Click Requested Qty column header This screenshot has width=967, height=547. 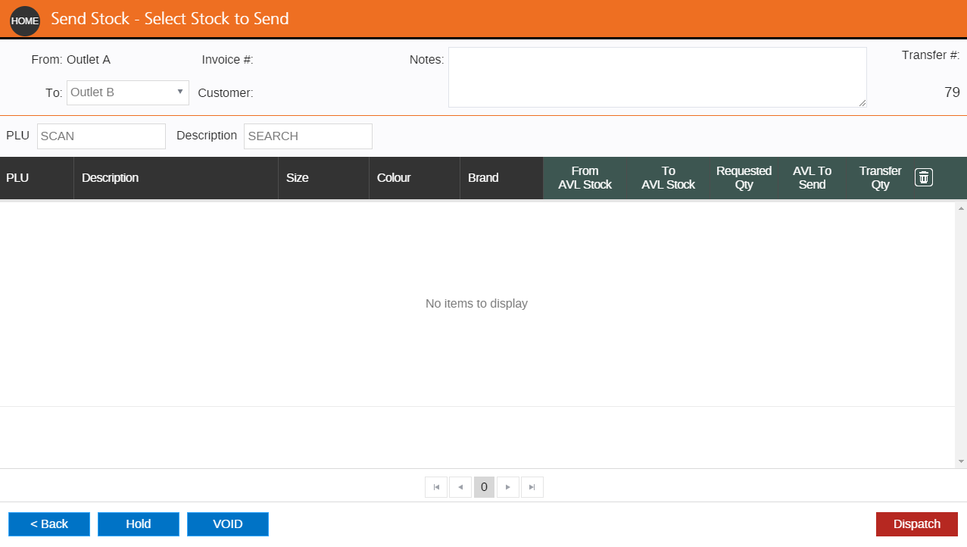[744, 178]
